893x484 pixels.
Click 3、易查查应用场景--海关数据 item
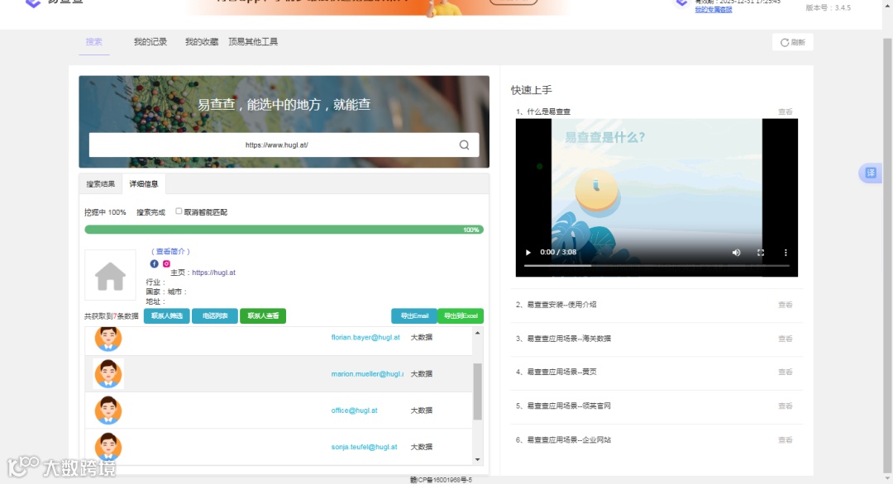coord(563,339)
